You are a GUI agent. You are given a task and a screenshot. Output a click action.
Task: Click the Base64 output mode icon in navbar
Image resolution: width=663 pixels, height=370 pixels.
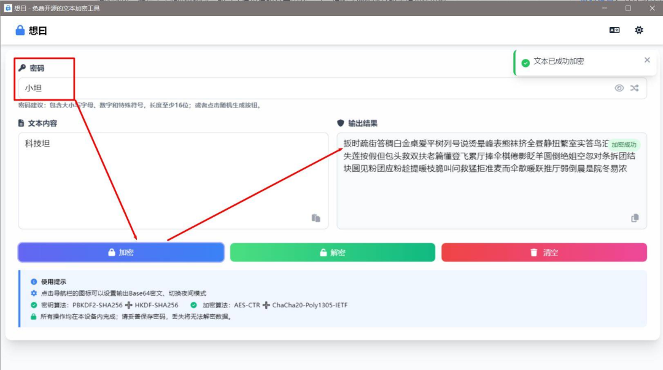point(614,29)
